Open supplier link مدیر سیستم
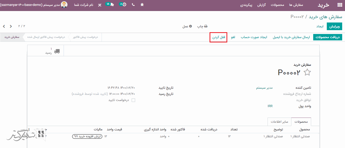The width and height of the screenshot is (345, 148). click(x=264, y=88)
